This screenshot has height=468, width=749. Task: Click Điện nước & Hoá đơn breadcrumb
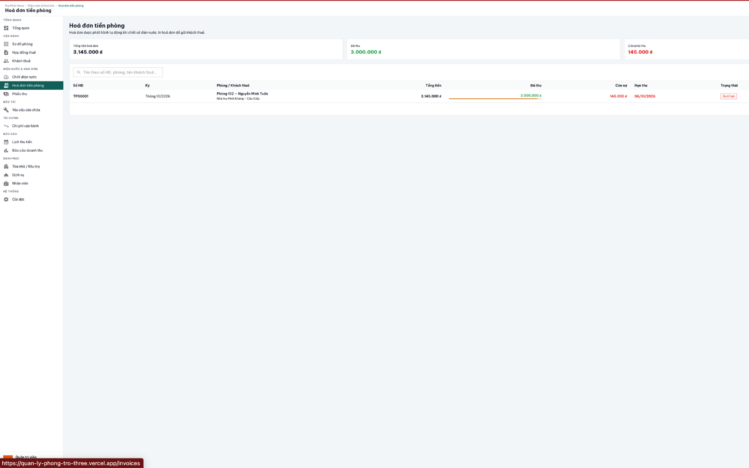pyautogui.click(x=41, y=6)
